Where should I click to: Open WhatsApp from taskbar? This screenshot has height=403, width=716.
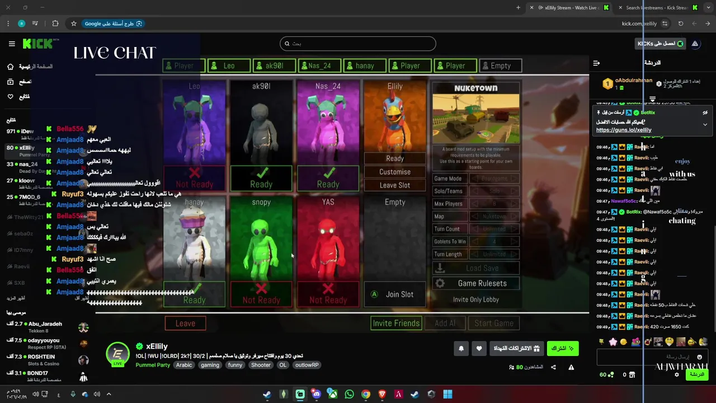[x=349, y=394]
